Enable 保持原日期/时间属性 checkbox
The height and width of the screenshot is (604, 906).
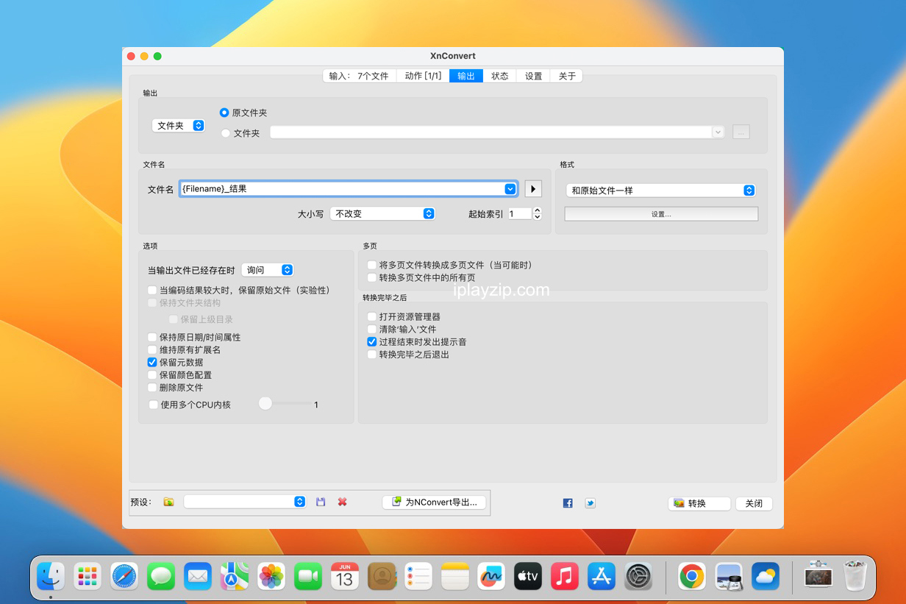[x=153, y=337]
